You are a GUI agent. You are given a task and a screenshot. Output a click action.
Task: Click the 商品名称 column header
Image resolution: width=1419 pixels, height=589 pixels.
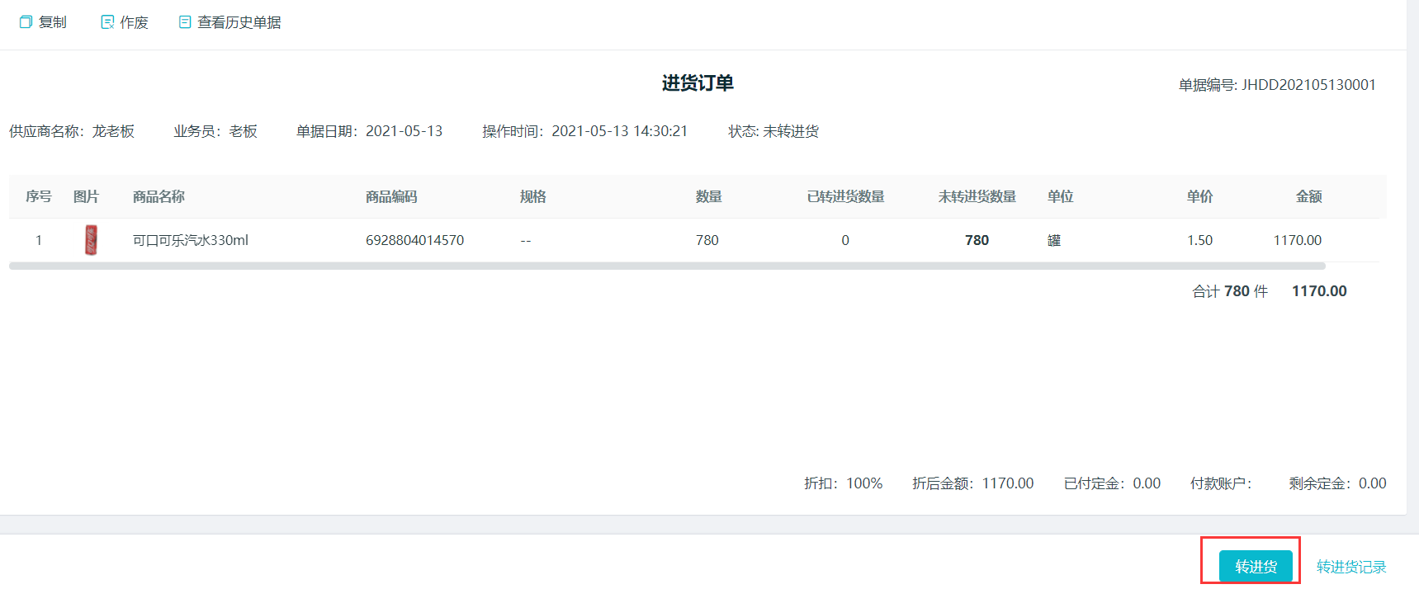click(x=158, y=196)
